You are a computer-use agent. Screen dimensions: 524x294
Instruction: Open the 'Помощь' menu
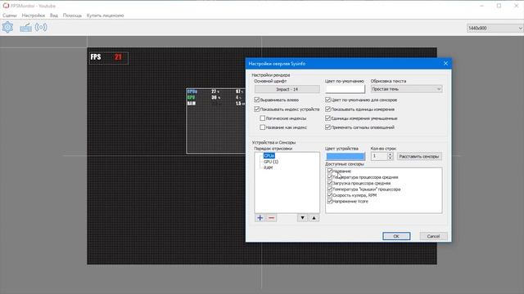point(72,16)
